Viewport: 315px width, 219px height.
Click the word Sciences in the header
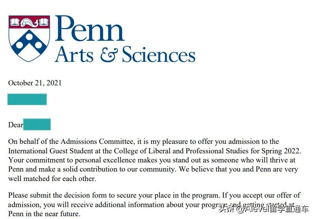(x=158, y=55)
